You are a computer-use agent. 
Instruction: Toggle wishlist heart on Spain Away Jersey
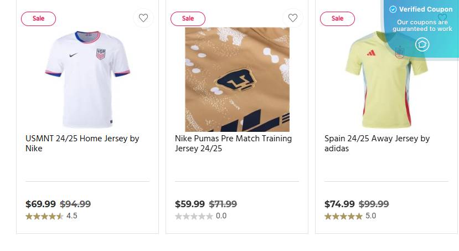(442, 18)
